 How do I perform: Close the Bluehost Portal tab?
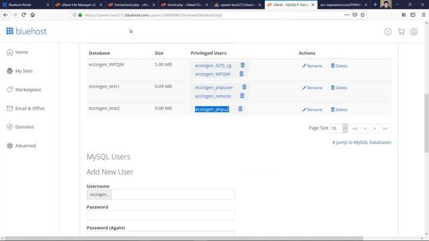(x=48, y=5)
